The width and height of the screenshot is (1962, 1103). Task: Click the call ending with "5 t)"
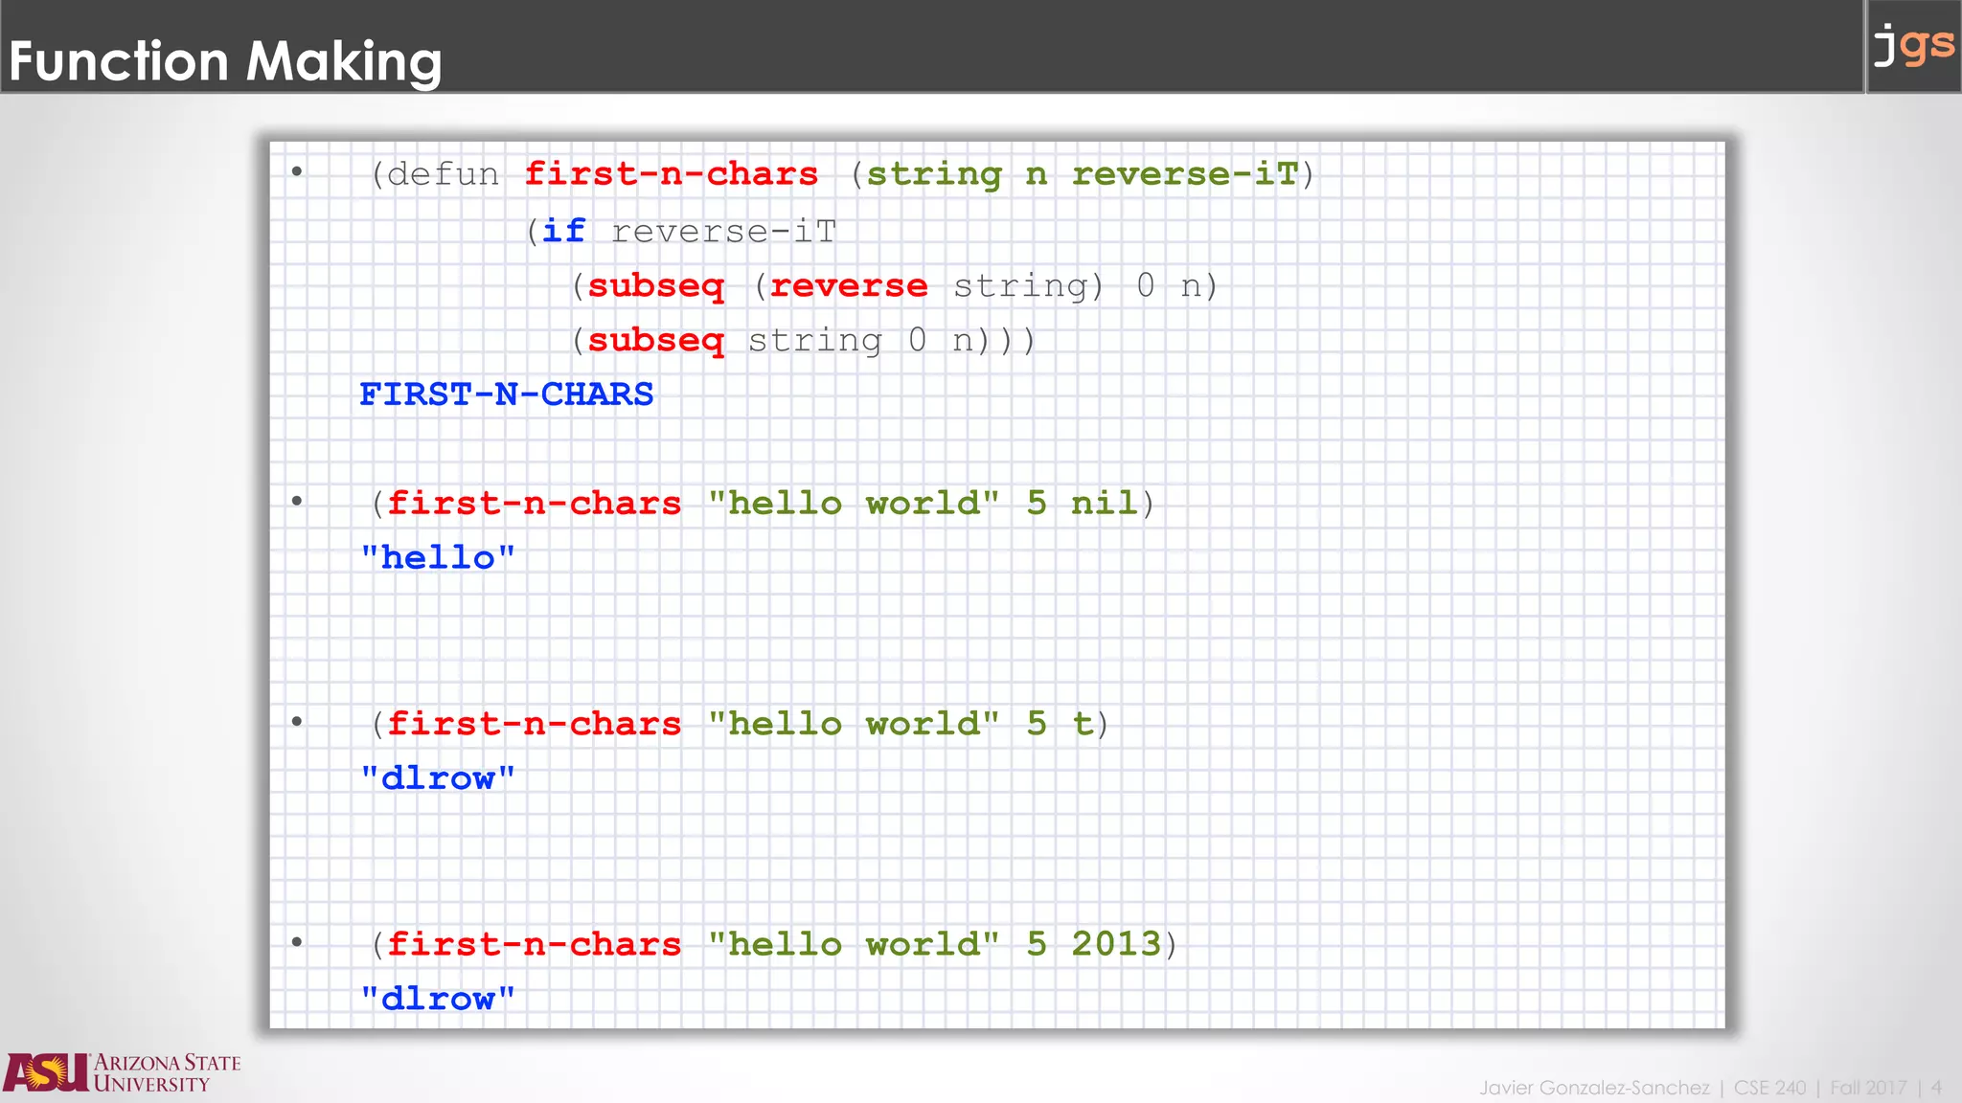pos(740,724)
